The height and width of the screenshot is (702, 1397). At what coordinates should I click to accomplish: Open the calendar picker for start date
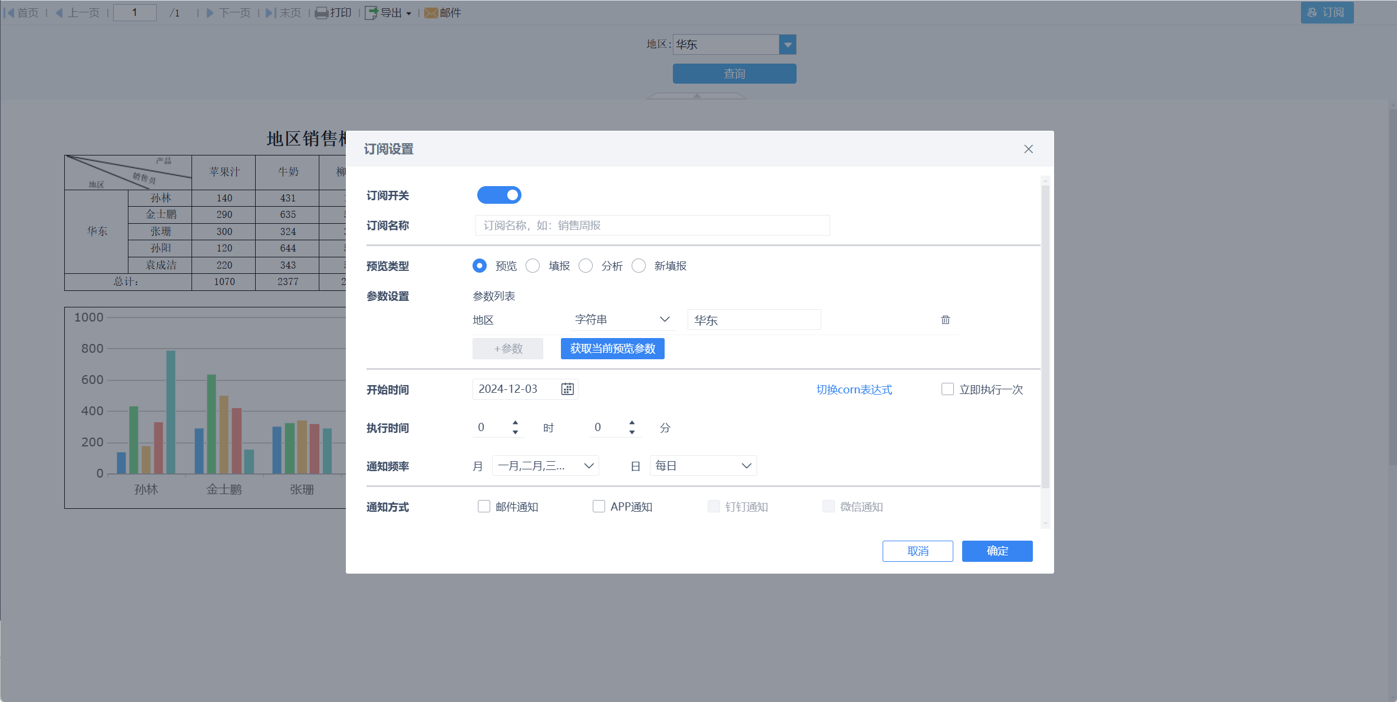point(567,389)
